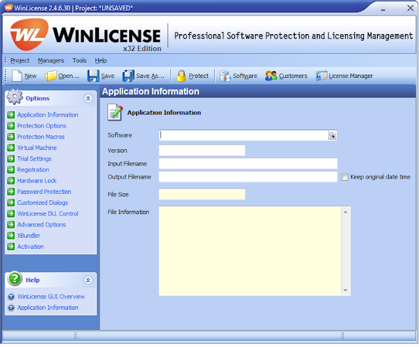The image size is (419, 347).
Task: Collapse the Options panel
Action: click(x=88, y=98)
